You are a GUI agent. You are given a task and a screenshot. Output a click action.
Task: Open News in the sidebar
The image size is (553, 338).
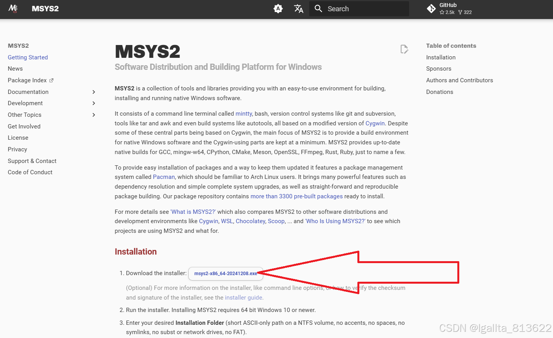(15, 69)
